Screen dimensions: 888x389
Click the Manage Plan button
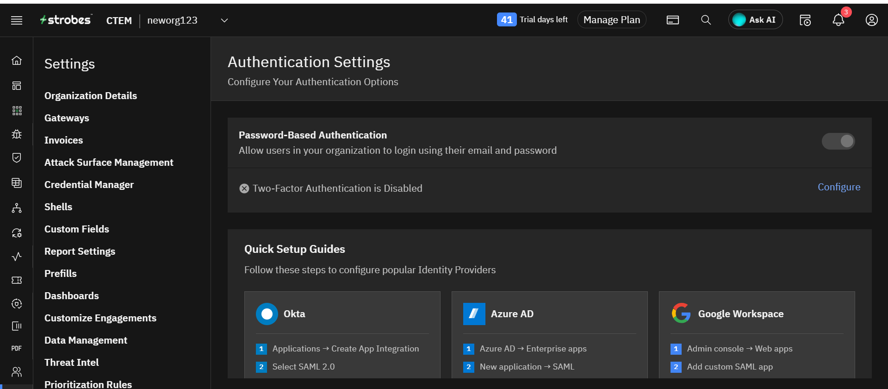(x=611, y=20)
